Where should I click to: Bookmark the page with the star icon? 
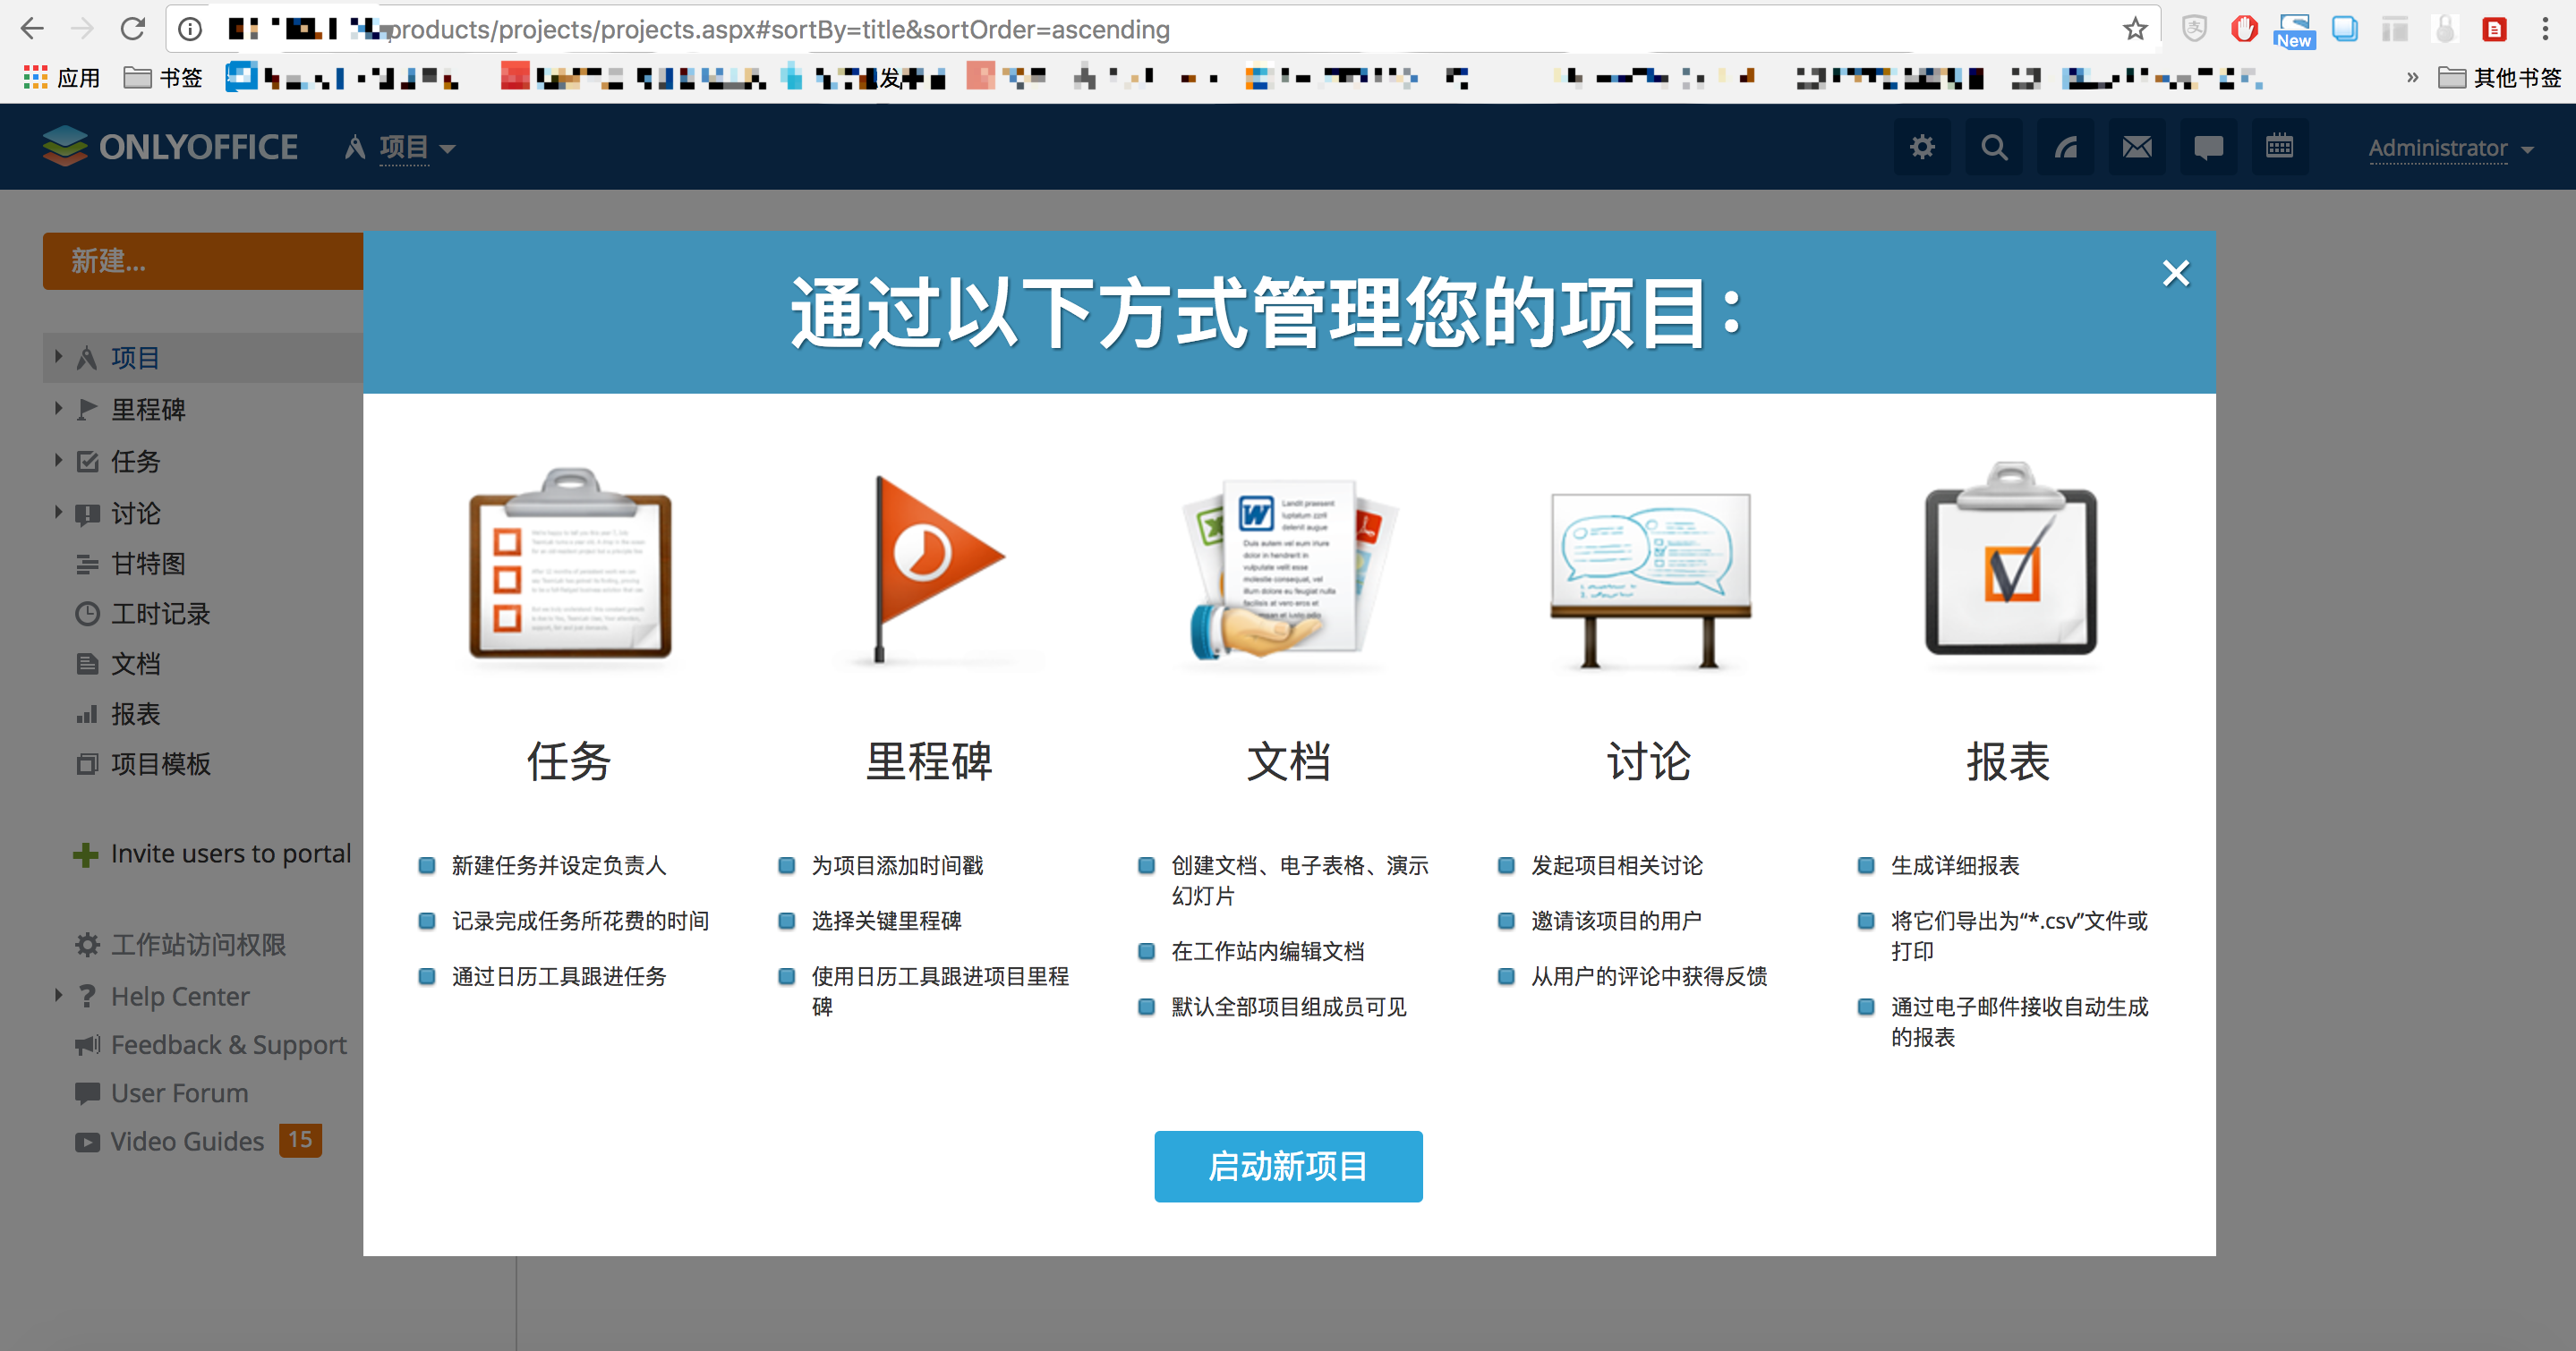(2134, 29)
